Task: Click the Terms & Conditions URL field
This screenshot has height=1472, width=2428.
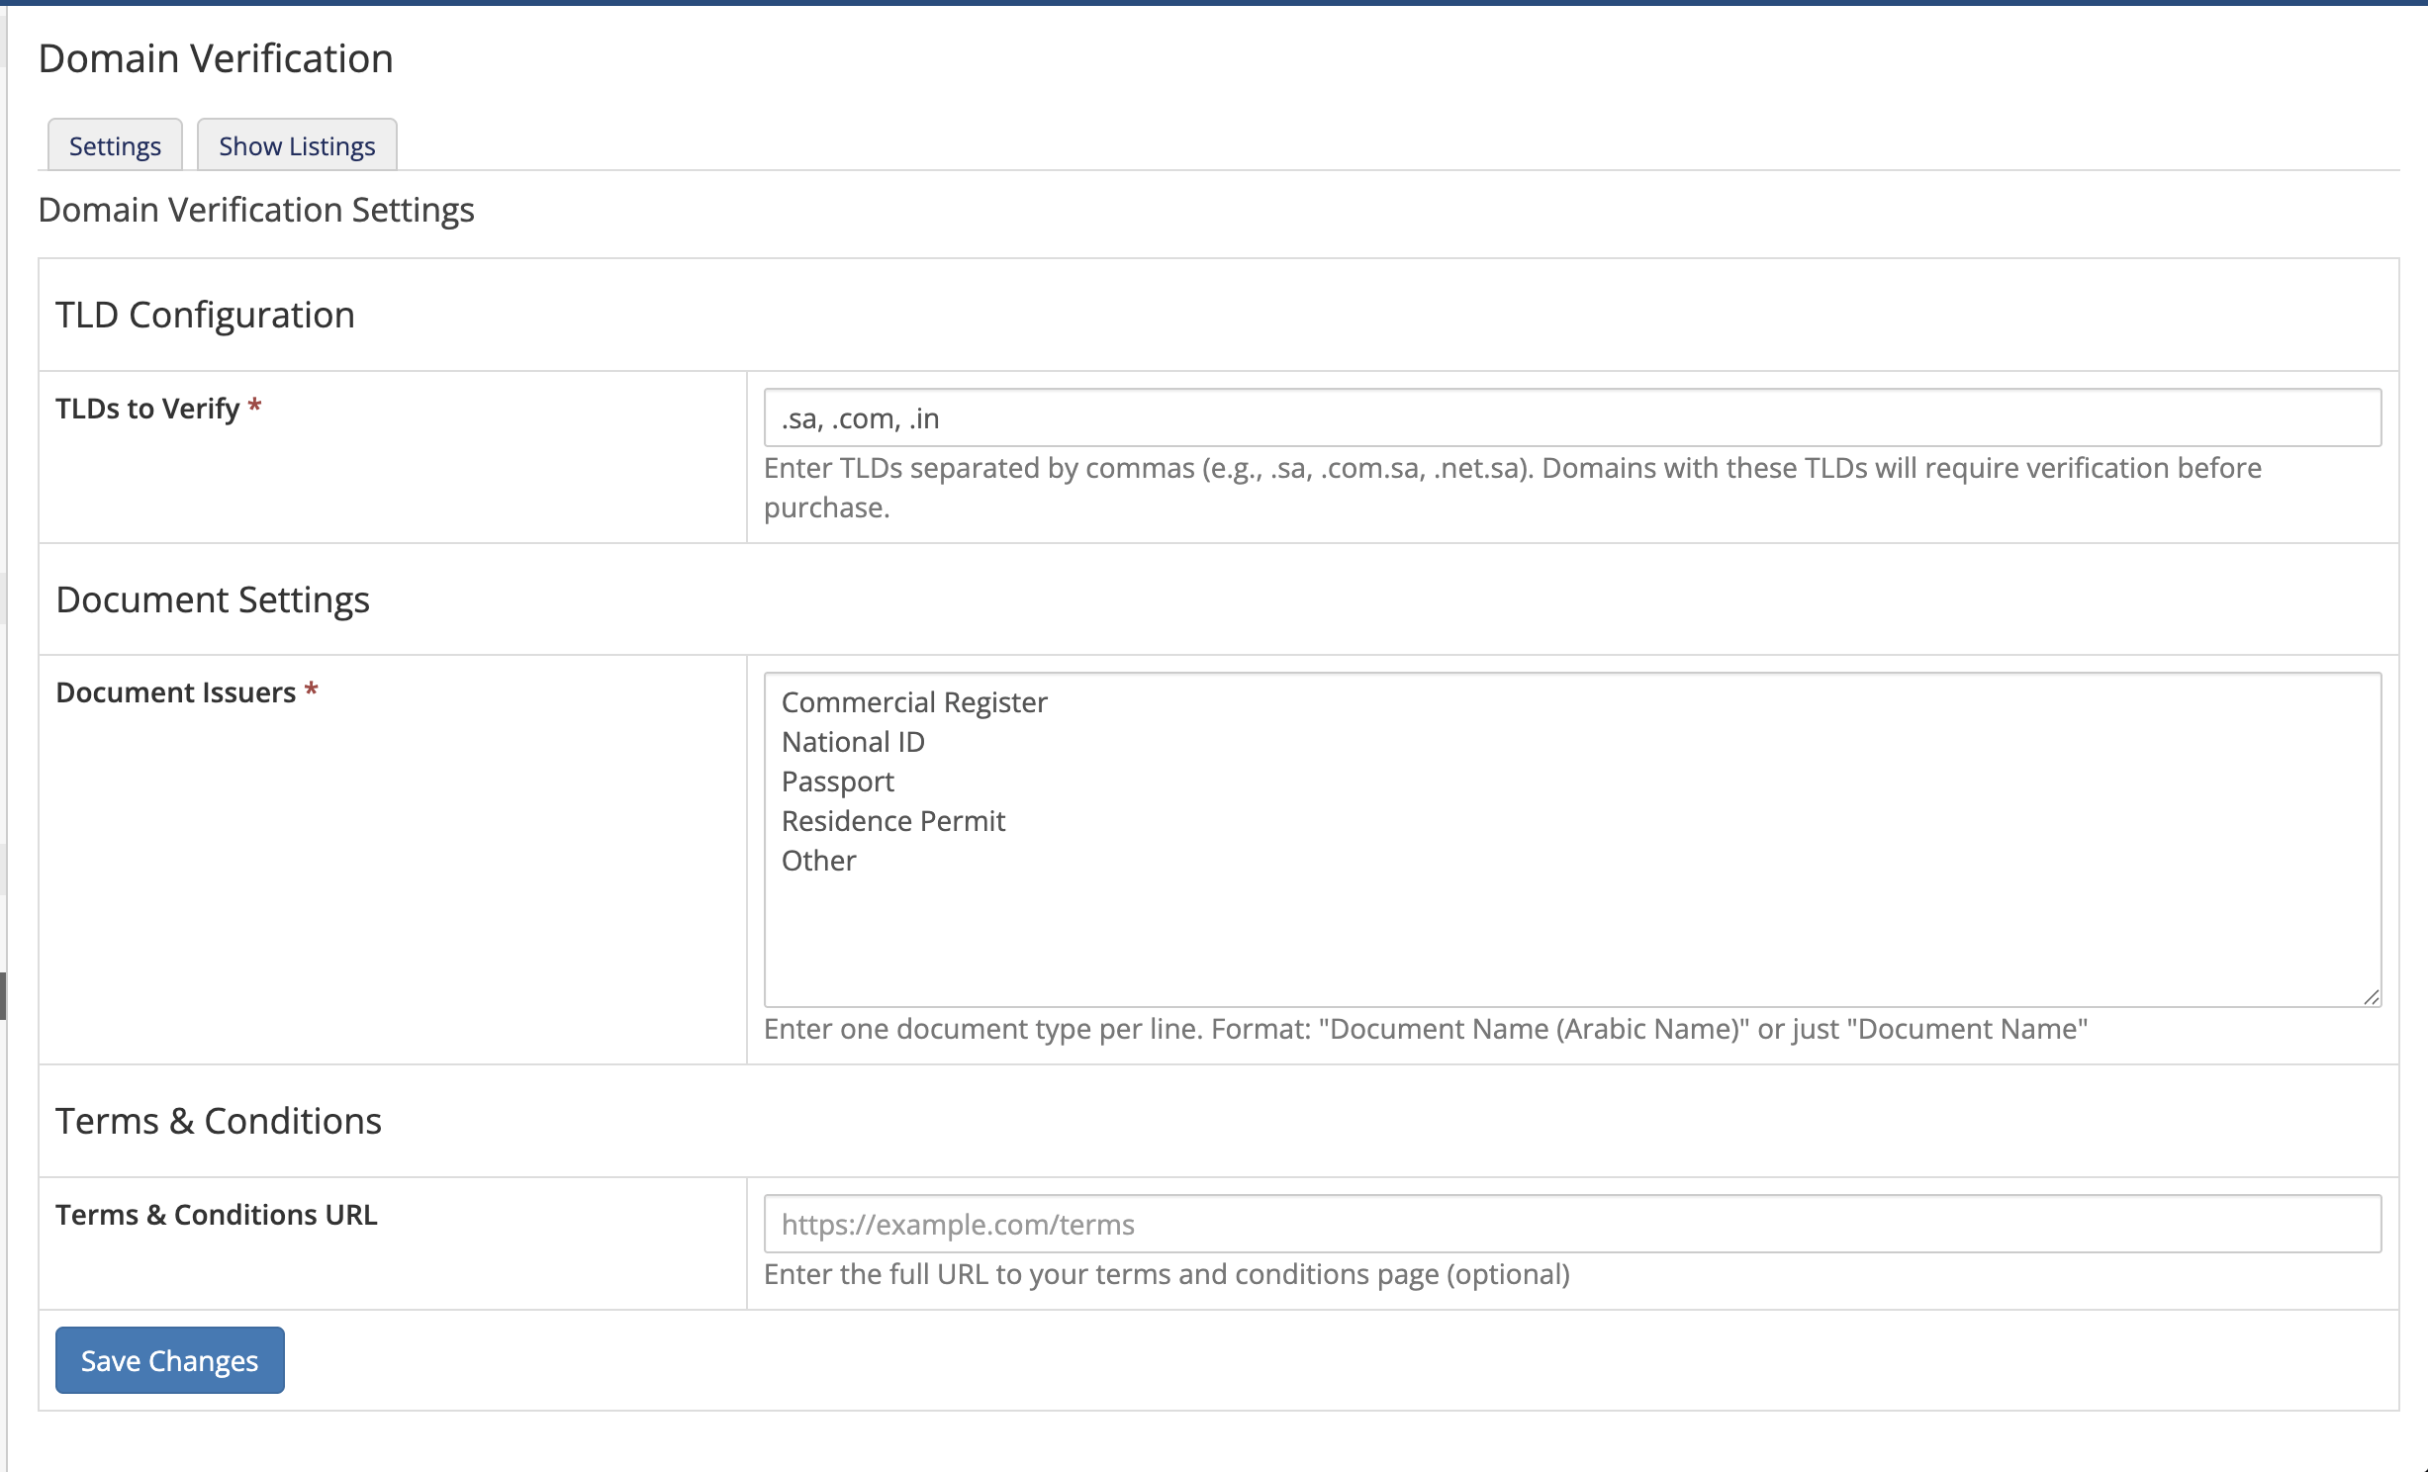Action: coord(1571,1224)
